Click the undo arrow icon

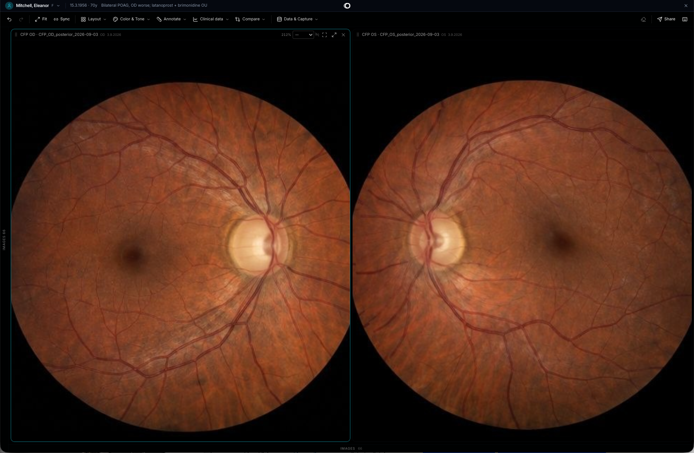pyautogui.click(x=9, y=19)
